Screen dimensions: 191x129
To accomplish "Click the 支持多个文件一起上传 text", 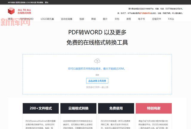I will [97, 87].
